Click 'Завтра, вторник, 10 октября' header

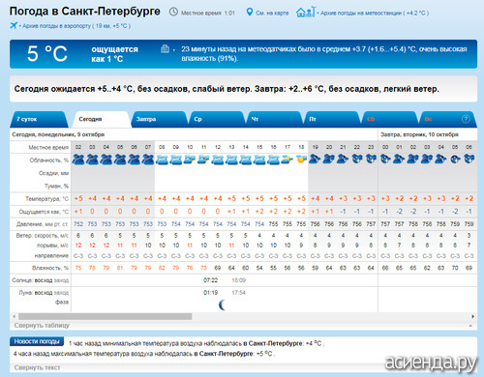coord(419,134)
